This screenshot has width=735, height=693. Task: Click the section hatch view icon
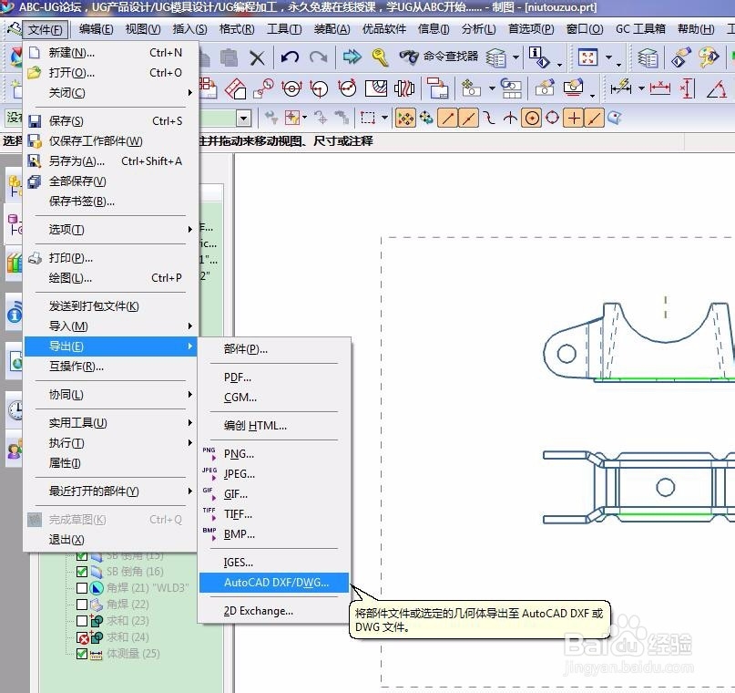[x=376, y=88]
